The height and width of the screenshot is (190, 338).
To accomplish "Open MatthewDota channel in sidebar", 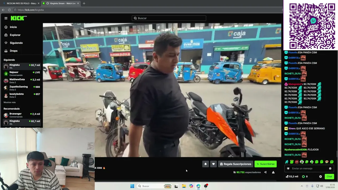I will click(x=21, y=81).
